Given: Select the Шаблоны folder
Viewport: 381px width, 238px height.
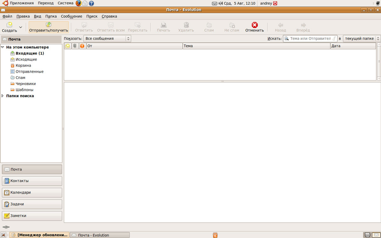Looking at the screenshot, I should point(24,89).
